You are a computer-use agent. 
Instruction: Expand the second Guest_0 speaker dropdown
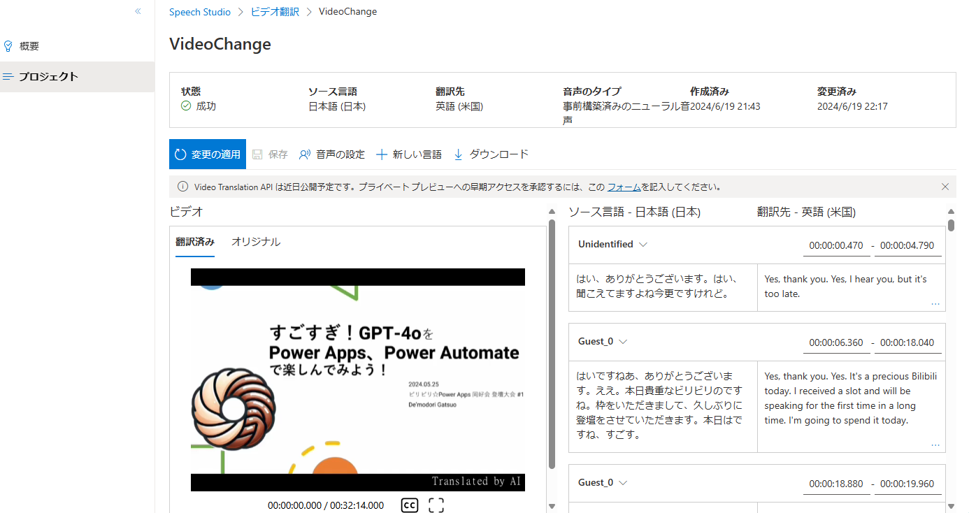[x=623, y=482]
